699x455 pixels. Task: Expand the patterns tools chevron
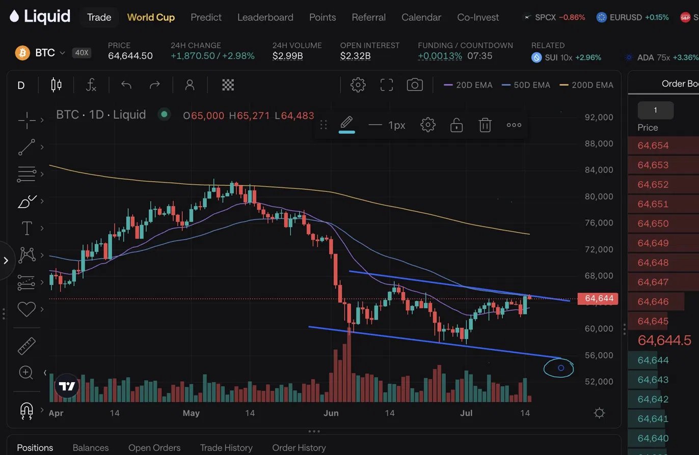pyautogui.click(x=42, y=255)
